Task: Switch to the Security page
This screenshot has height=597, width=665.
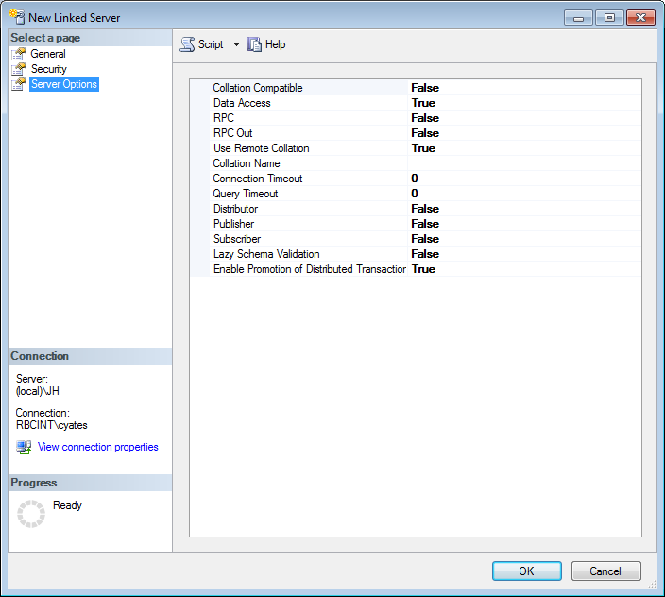Action: point(48,69)
